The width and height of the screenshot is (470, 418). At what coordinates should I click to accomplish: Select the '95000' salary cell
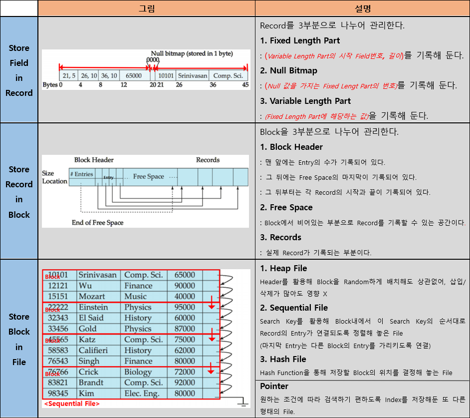pyautogui.click(x=185, y=307)
